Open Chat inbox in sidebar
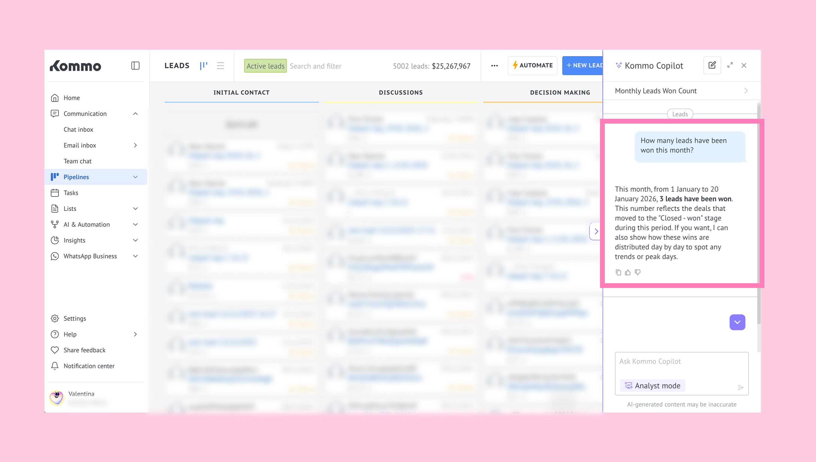The image size is (816, 462). tap(78, 130)
